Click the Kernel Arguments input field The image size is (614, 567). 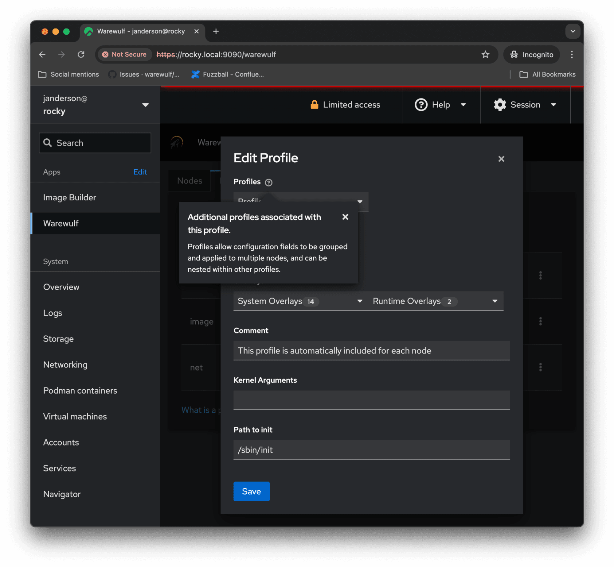point(371,400)
